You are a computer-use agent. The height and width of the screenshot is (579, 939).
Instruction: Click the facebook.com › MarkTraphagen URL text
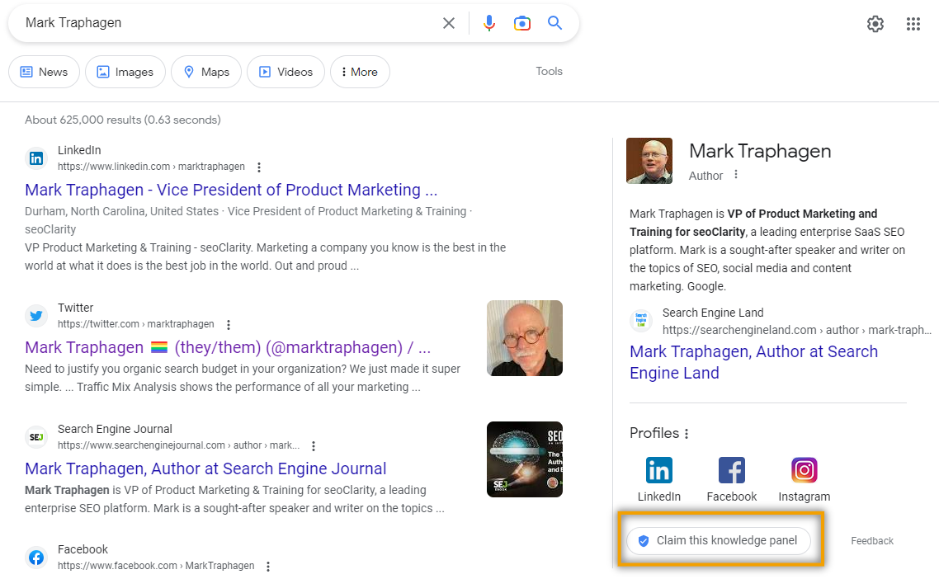click(x=156, y=566)
